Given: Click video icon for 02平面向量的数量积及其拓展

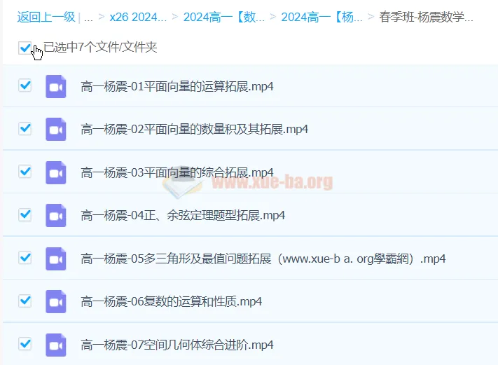Looking at the screenshot, I should pyautogui.click(x=55, y=130).
